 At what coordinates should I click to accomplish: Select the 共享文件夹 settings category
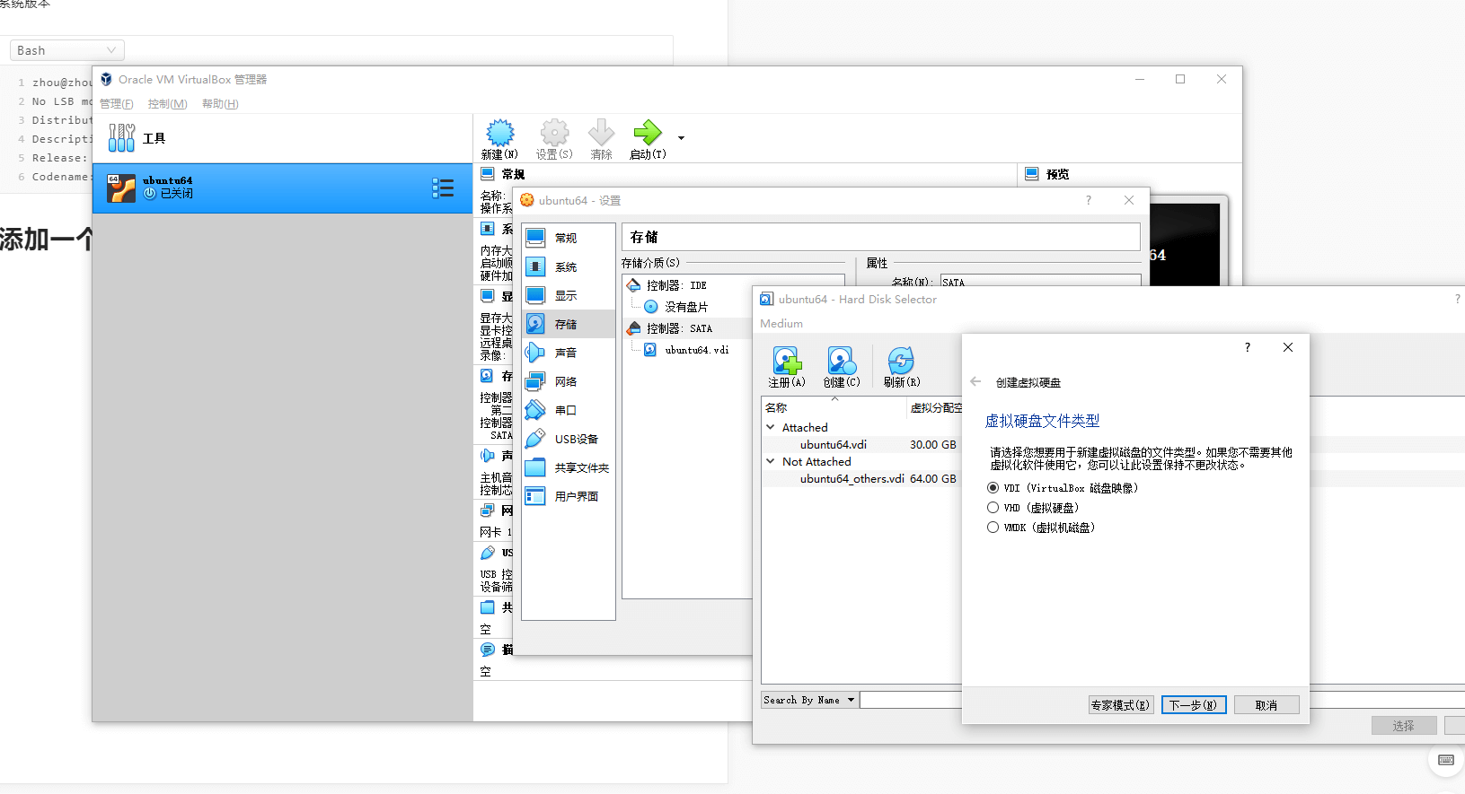pyautogui.click(x=569, y=467)
